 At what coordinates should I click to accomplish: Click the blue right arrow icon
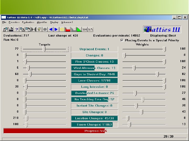click(x=56, y=29)
